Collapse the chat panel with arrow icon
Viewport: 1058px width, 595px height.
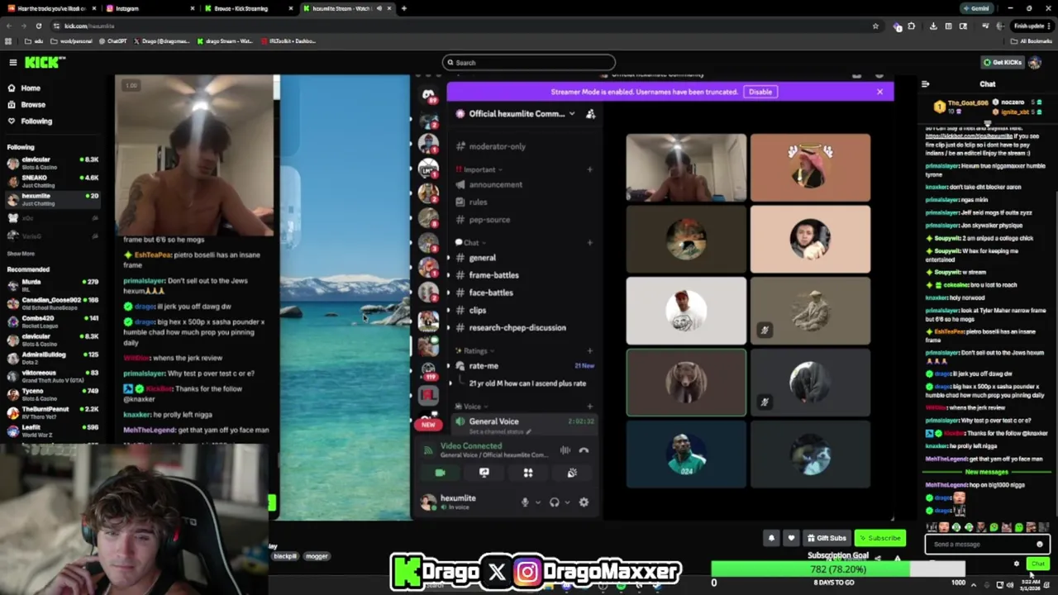(x=925, y=83)
